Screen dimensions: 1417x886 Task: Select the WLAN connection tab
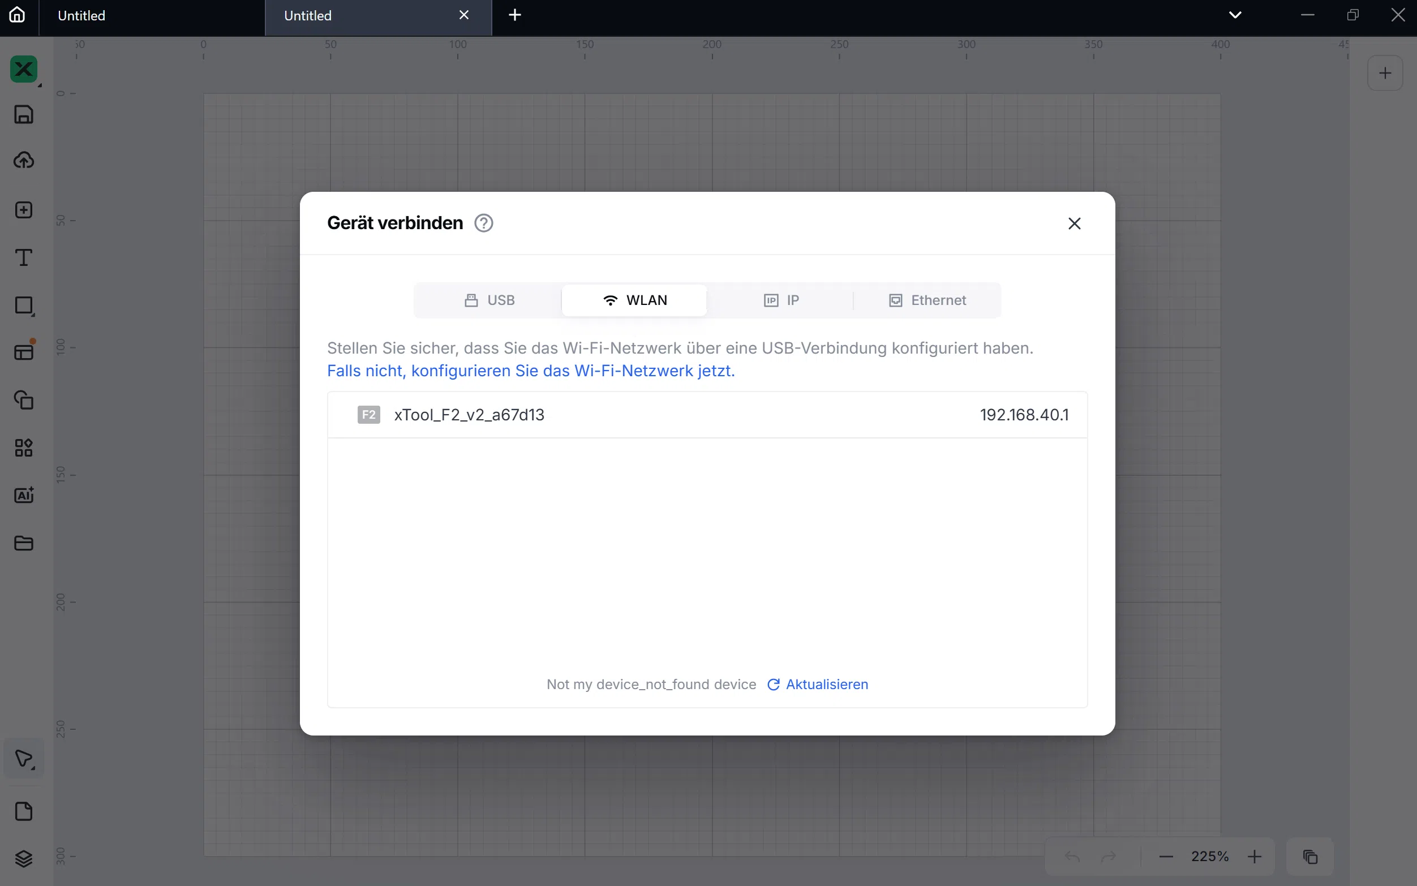pyautogui.click(x=635, y=300)
